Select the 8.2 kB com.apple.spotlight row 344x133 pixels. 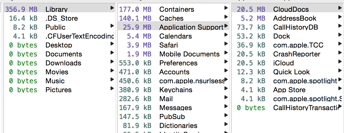[x=287, y=81]
